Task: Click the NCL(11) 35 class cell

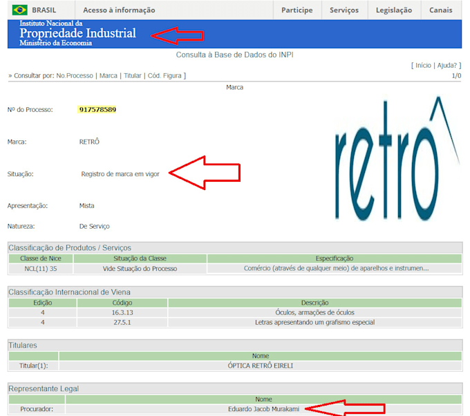Action: point(41,269)
